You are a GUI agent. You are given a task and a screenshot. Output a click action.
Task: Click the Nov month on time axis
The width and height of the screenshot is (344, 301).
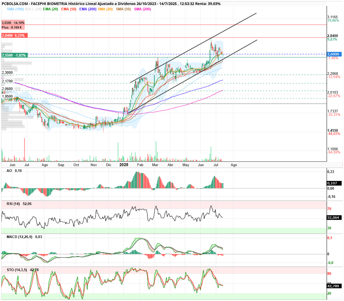coord(94,165)
